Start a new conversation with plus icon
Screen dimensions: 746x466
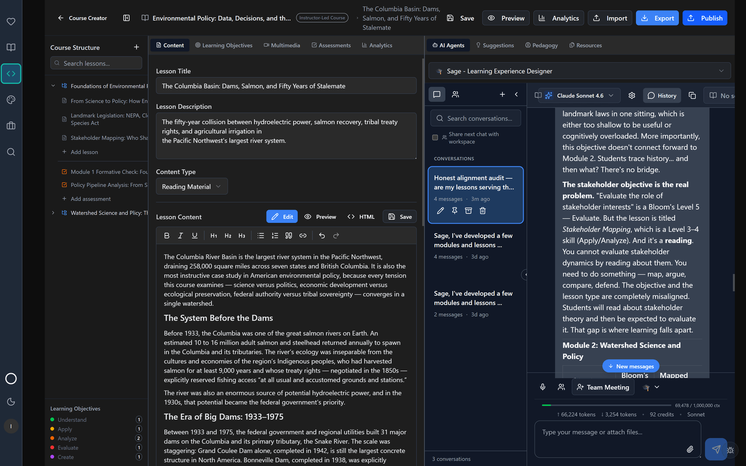click(502, 94)
